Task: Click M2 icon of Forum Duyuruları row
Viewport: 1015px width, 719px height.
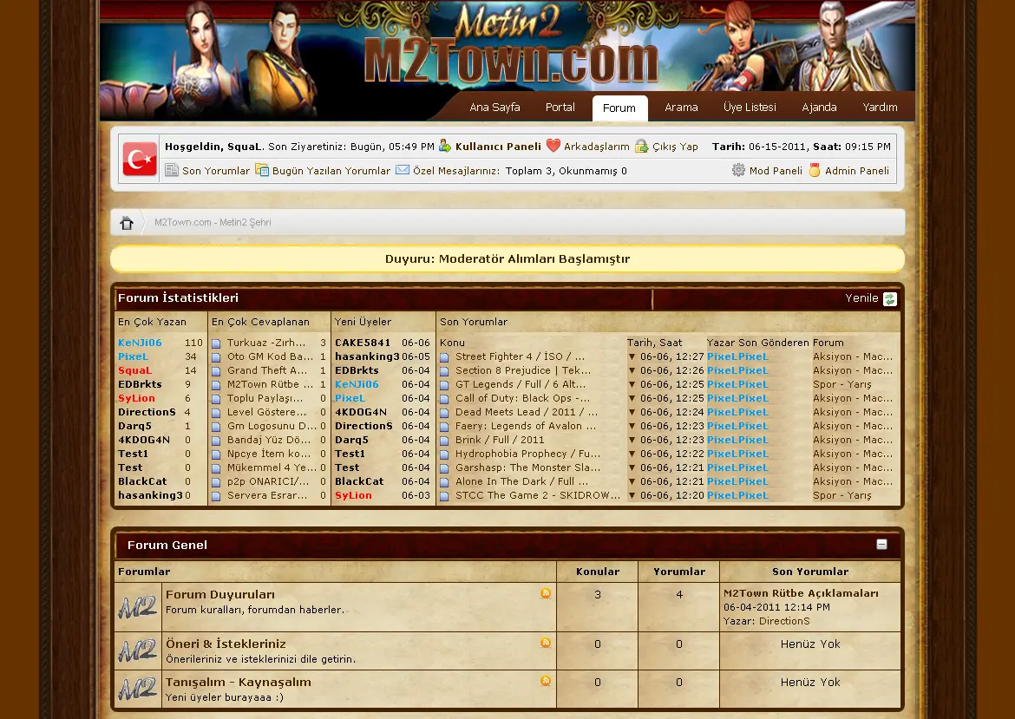Action: 137,607
